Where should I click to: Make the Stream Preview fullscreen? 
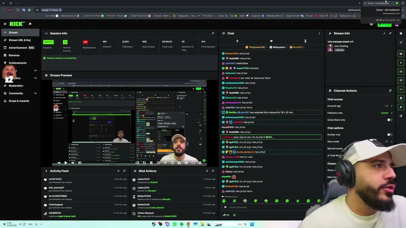click(x=193, y=163)
